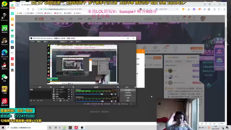Screen dimensions: 231x130
Task: Click 停止推流 button in OBS controls
Action: (128, 90)
